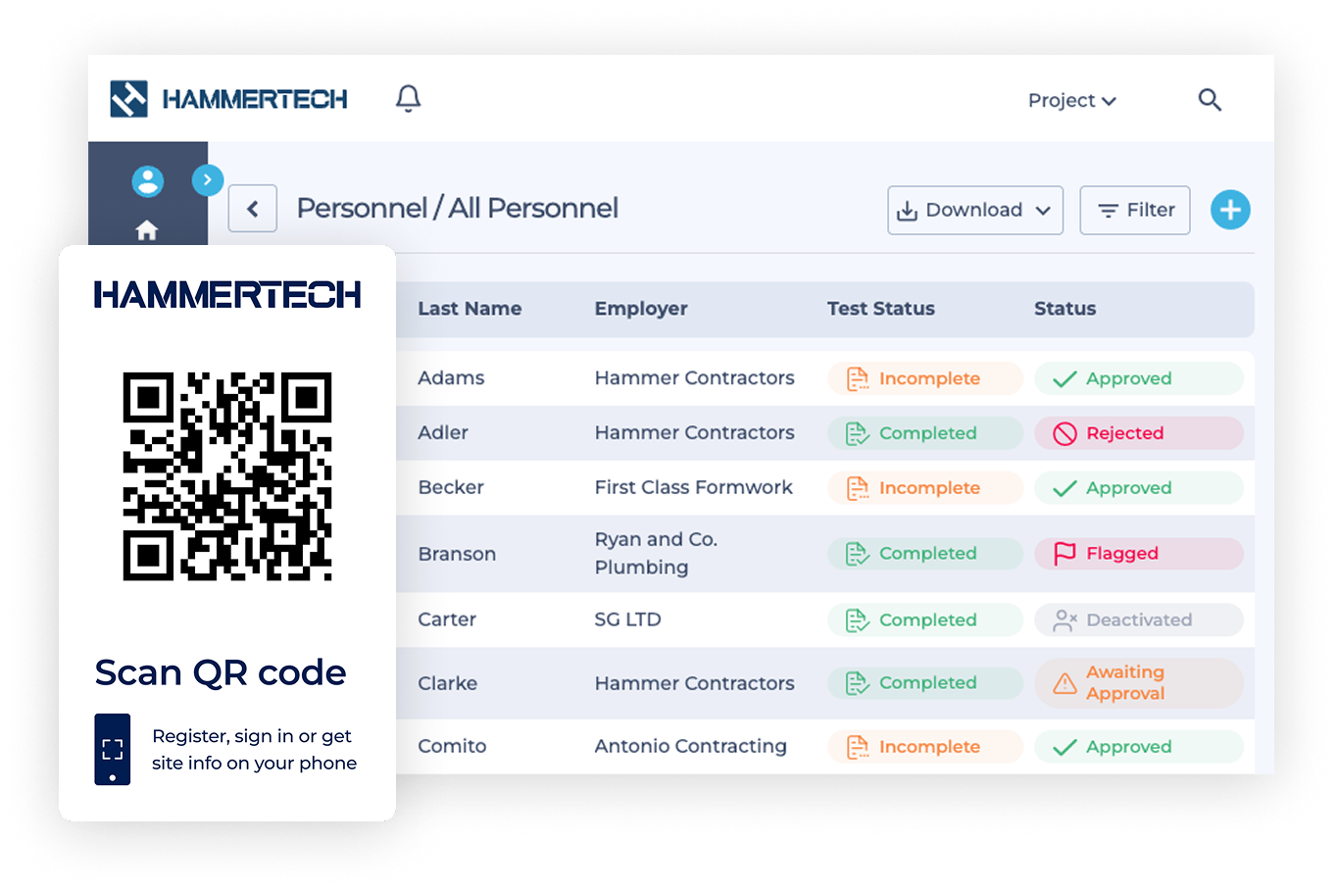Open the Filter panel
1337x892 pixels.
click(x=1134, y=210)
